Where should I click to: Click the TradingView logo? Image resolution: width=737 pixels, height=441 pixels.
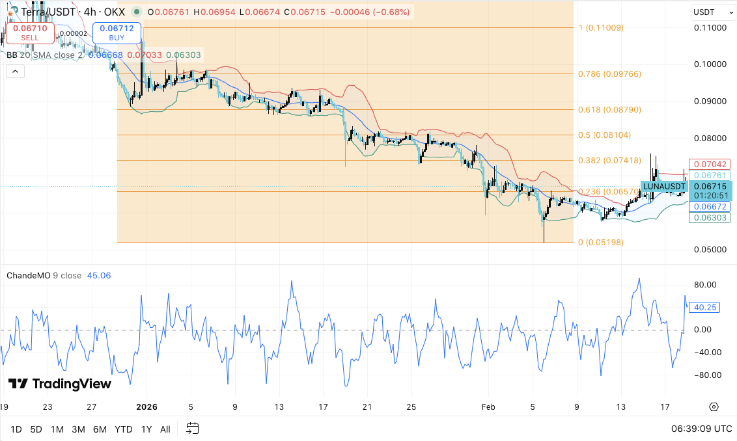pyautogui.click(x=59, y=384)
